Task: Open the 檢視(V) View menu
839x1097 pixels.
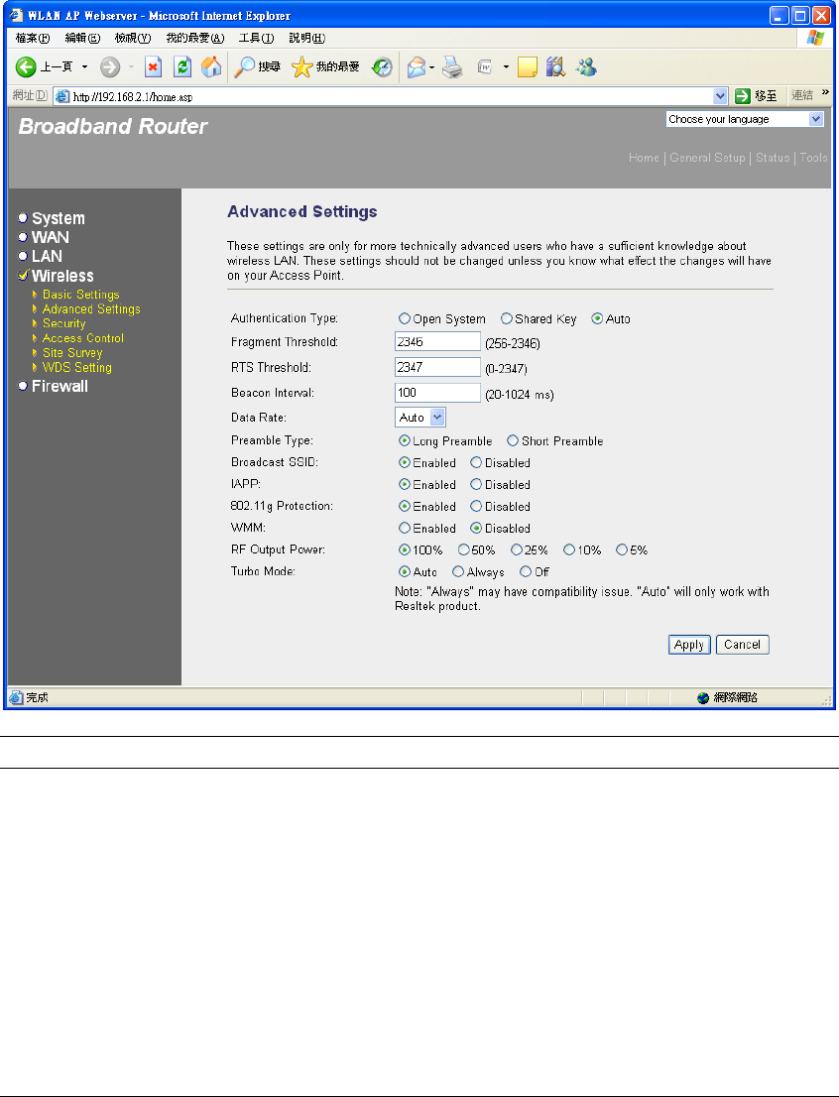Action: click(133, 39)
